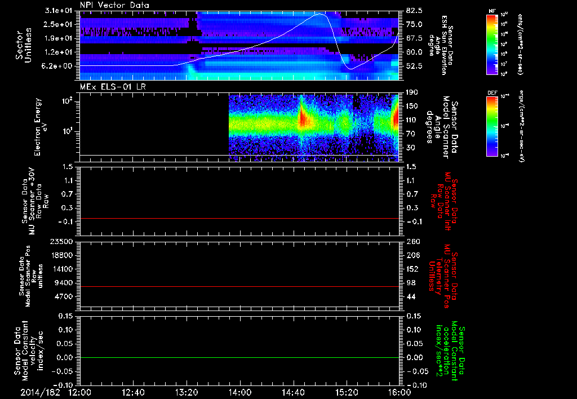Click the 3.1e+01 sector tick label
Screen dimensions: 577x399
pos(60,10)
